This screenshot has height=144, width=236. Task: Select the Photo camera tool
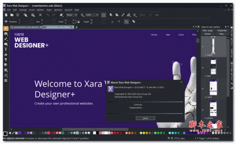click(x=6, y=34)
